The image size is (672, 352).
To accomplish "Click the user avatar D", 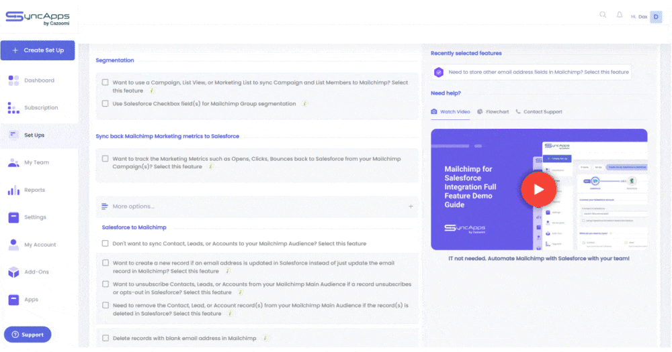I will pyautogui.click(x=656, y=17).
